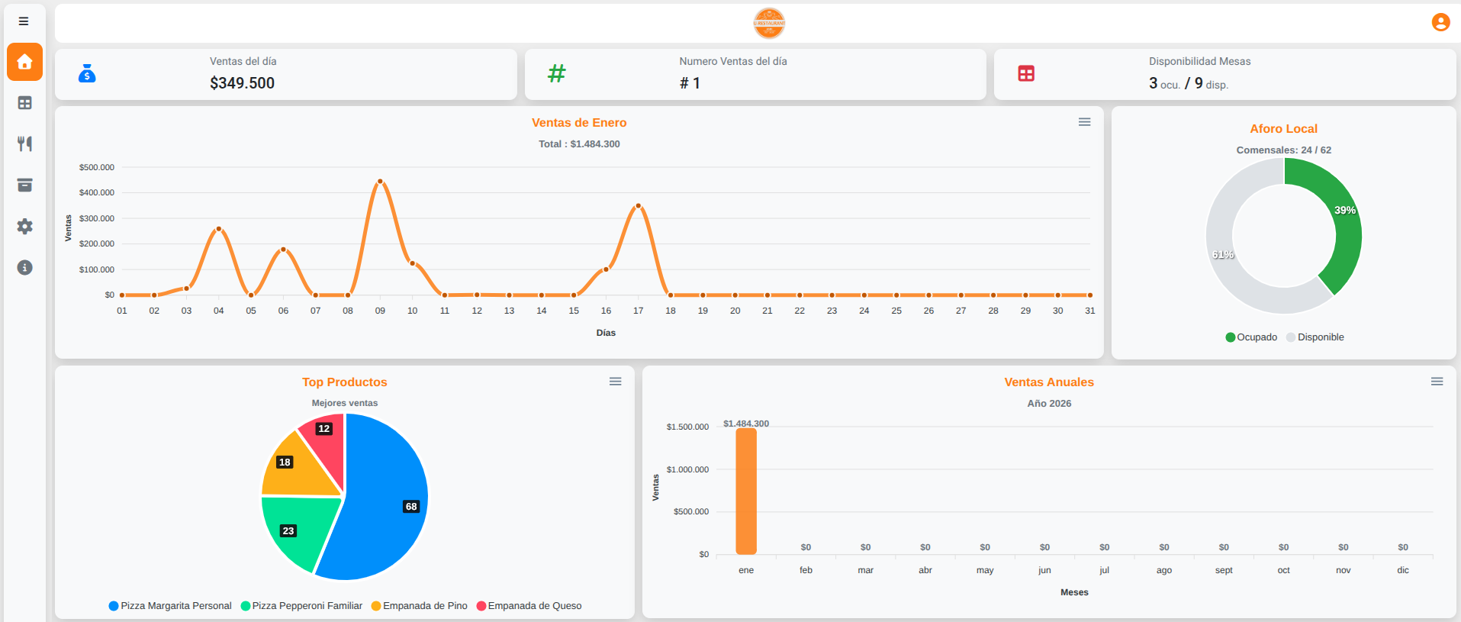
Task: Click the Disponibilidad Mesas card
Action: tap(1224, 74)
